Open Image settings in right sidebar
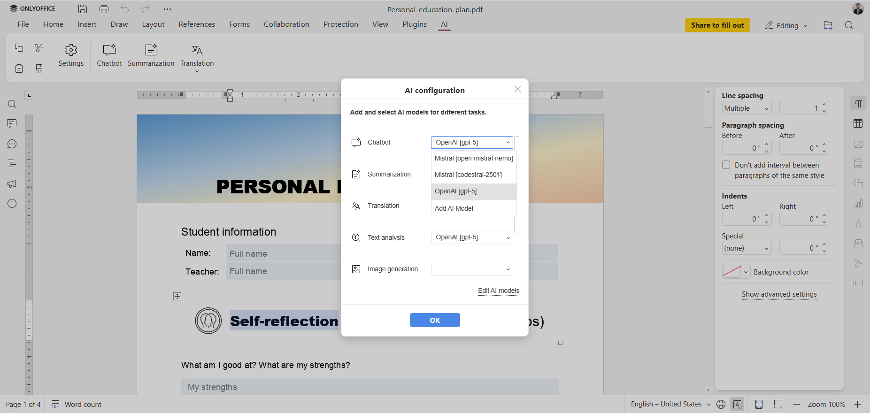This screenshot has width=870, height=413. click(858, 144)
